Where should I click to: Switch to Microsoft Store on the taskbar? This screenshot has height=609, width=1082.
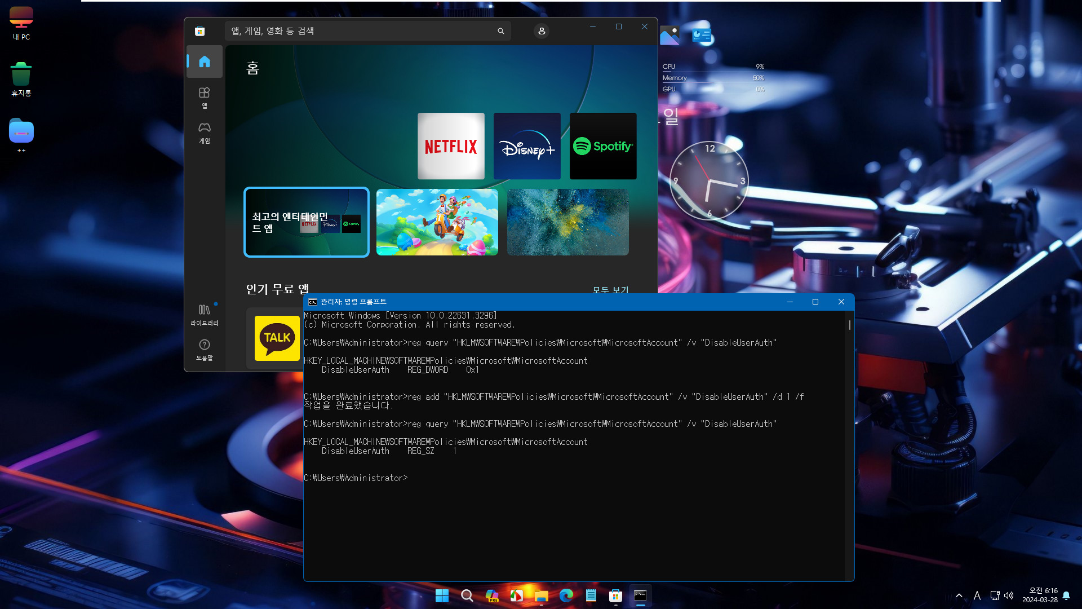tap(616, 595)
